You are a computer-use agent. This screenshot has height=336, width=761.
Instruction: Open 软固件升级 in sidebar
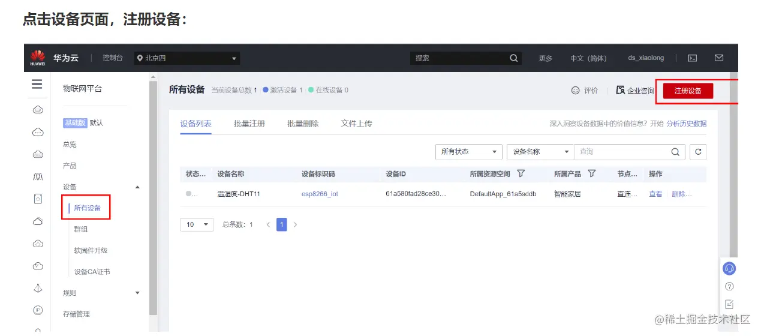click(91, 251)
